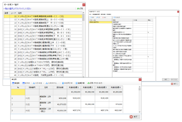This screenshot has width=182, height=122.
Task: Close the pattern settings window
Action: (x=178, y=12)
